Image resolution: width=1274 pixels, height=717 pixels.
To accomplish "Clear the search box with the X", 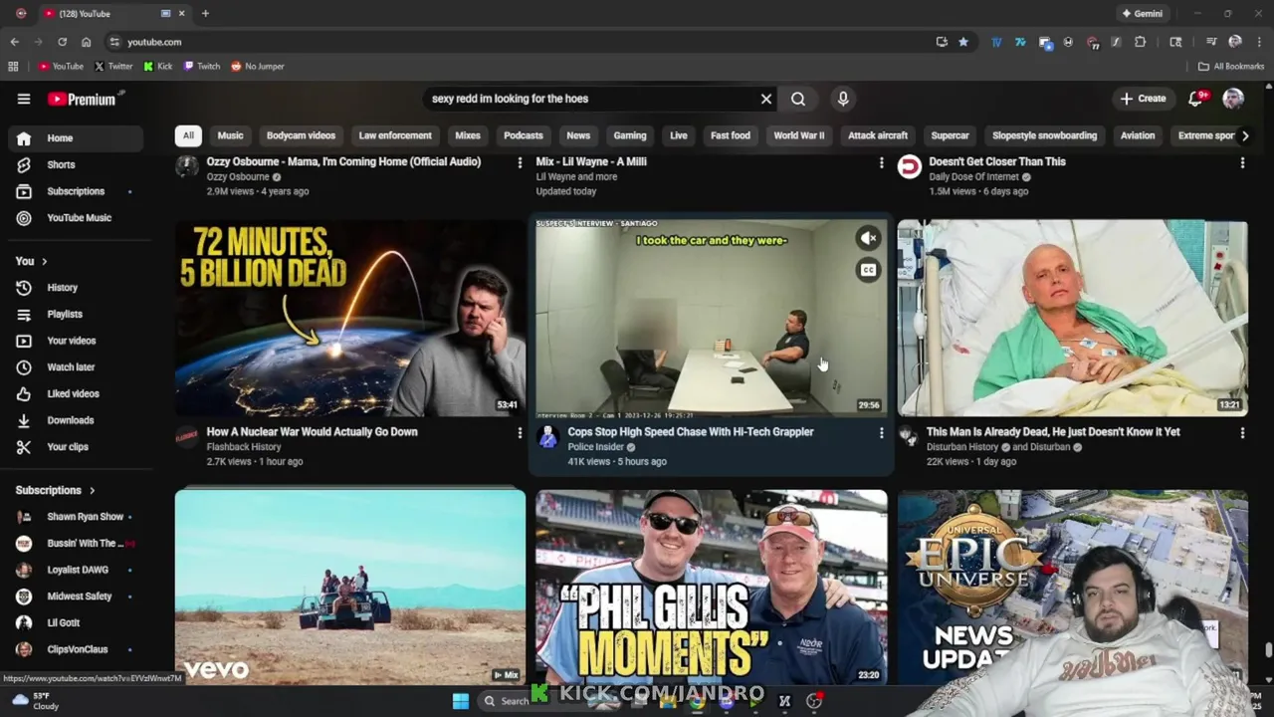I will (x=766, y=99).
